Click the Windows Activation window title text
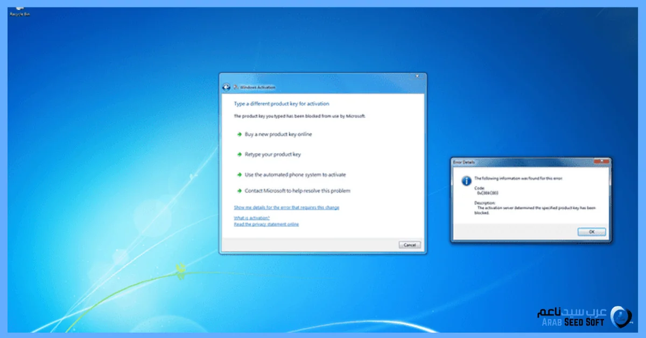Image resolution: width=646 pixels, height=338 pixels. pos(257,87)
